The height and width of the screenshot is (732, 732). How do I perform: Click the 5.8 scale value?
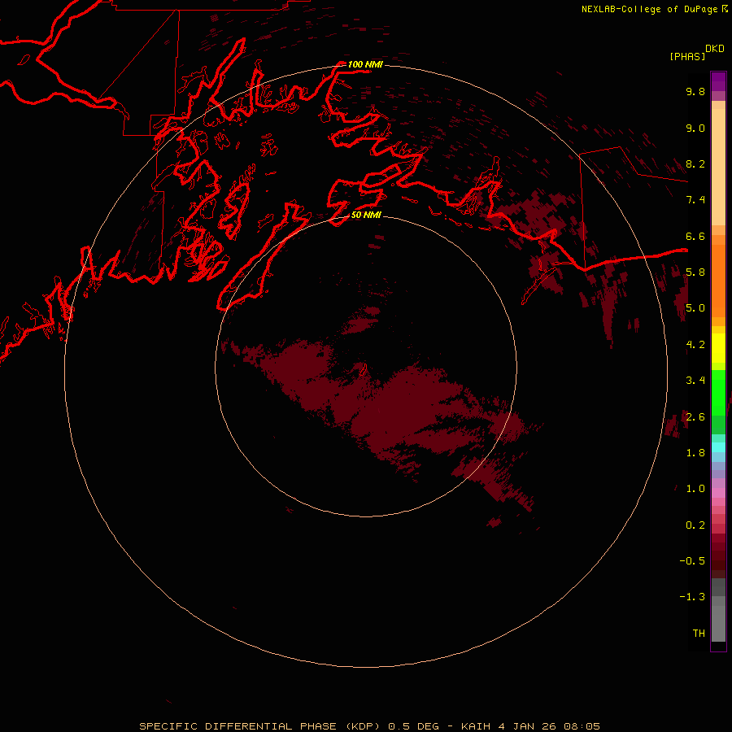(x=695, y=272)
